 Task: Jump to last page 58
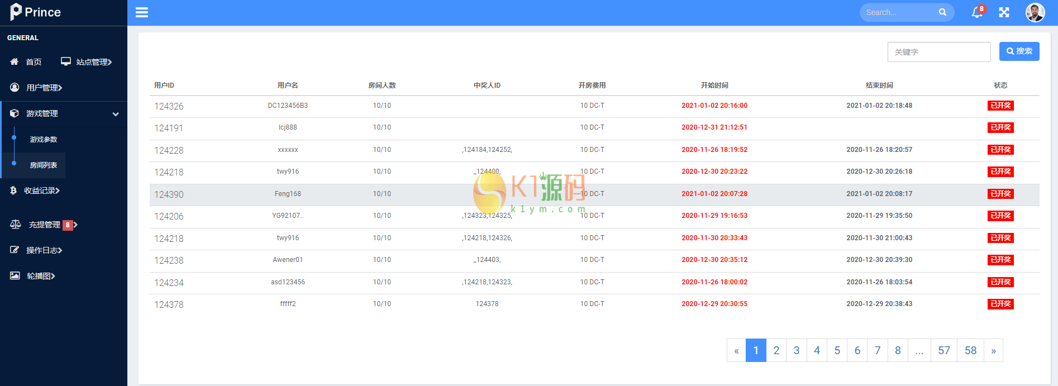[x=971, y=350]
